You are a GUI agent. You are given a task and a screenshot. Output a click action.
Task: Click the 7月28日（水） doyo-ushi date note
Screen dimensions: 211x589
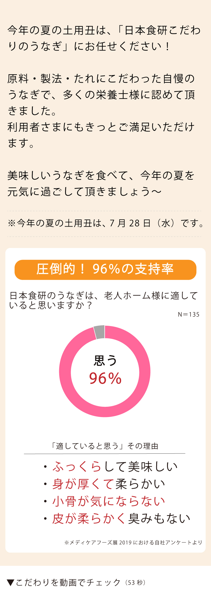(x=106, y=223)
